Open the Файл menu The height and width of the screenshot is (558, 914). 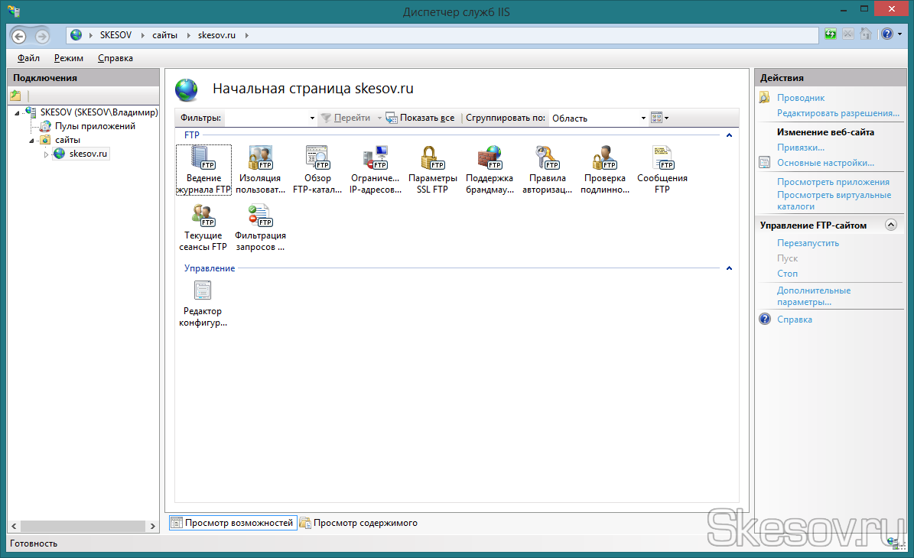pyautogui.click(x=28, y=58)
